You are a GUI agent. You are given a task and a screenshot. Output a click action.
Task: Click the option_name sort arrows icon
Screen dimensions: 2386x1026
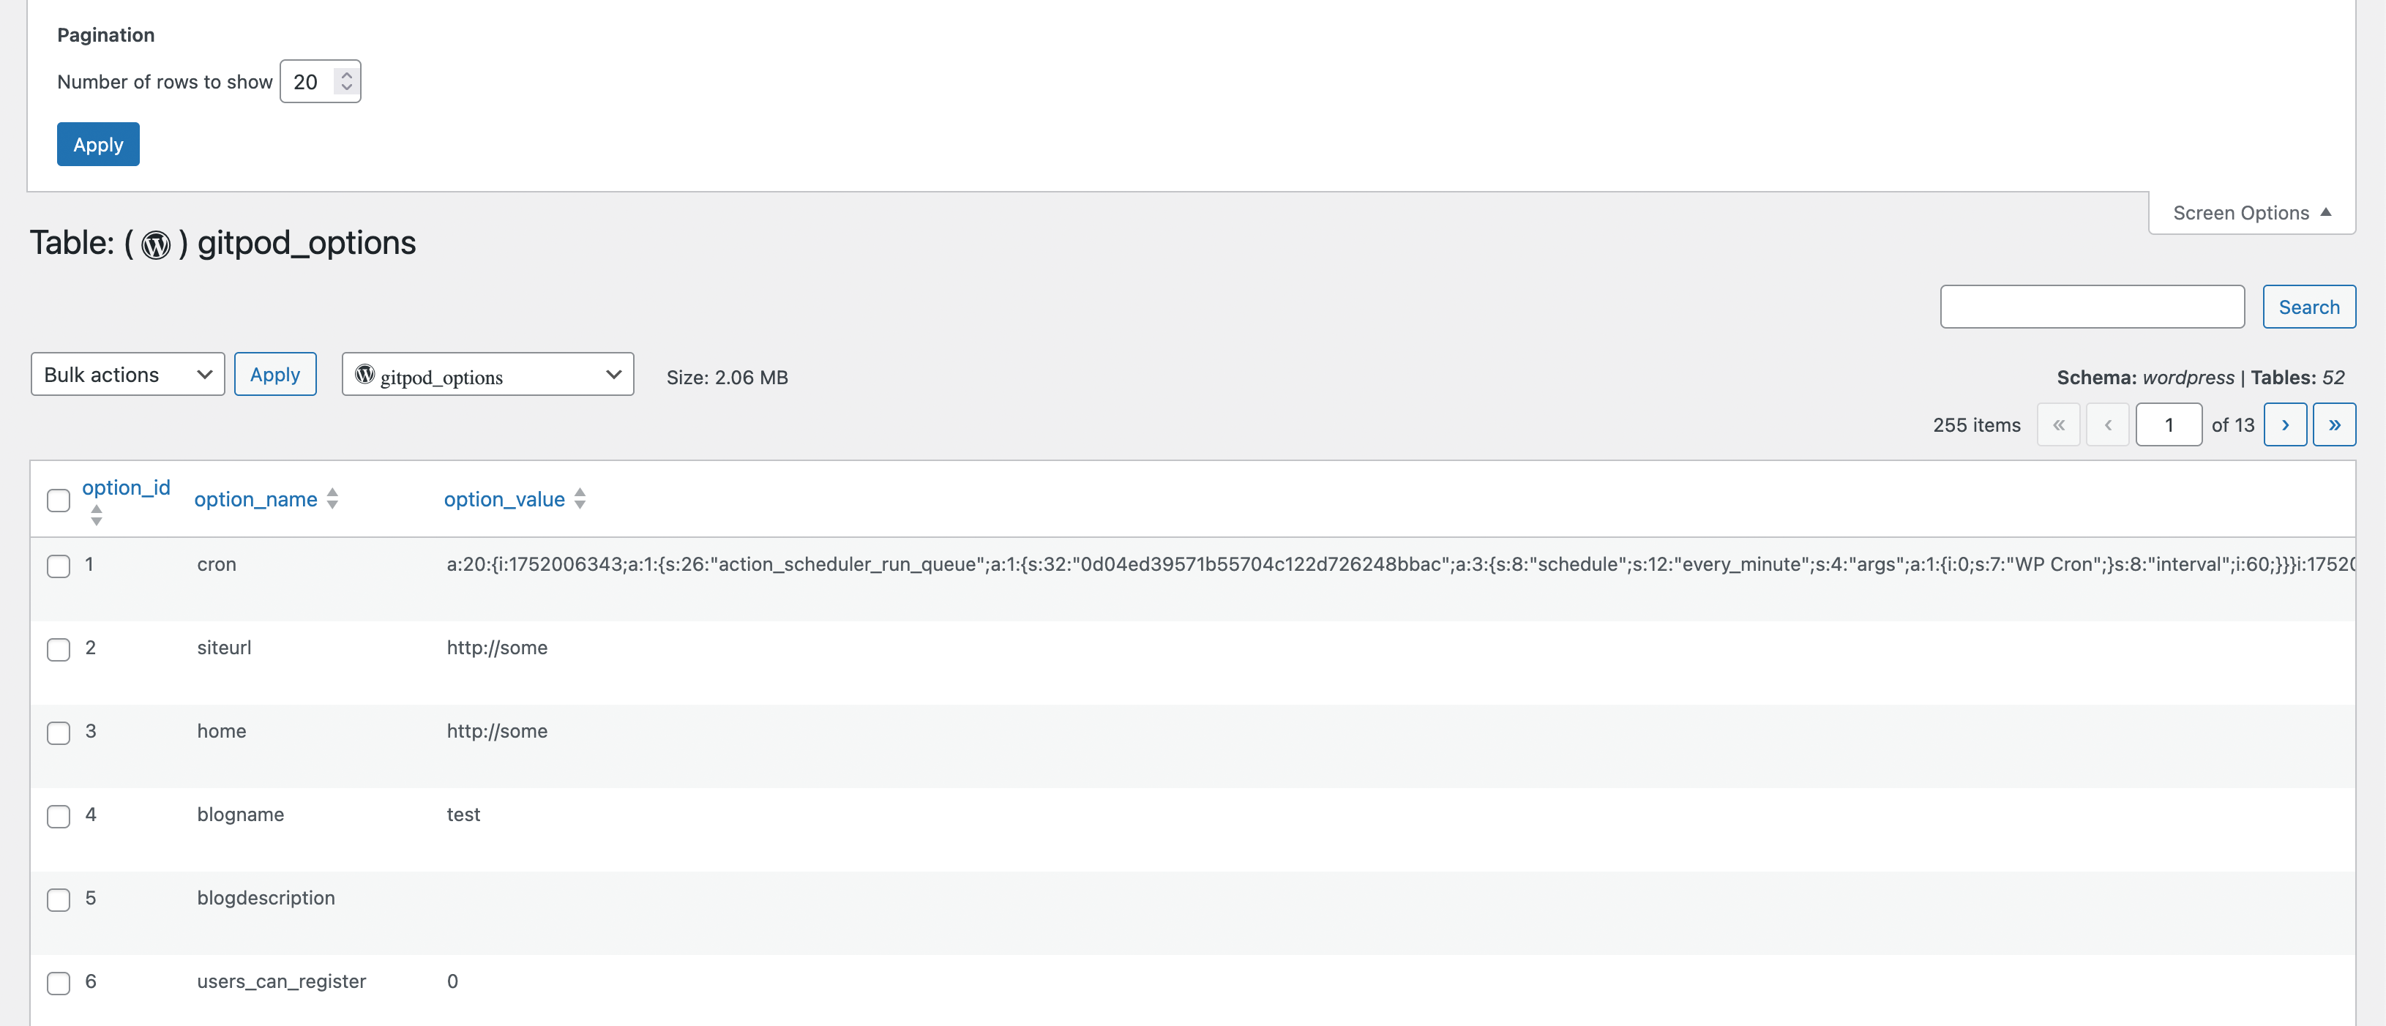click(332, 499)
